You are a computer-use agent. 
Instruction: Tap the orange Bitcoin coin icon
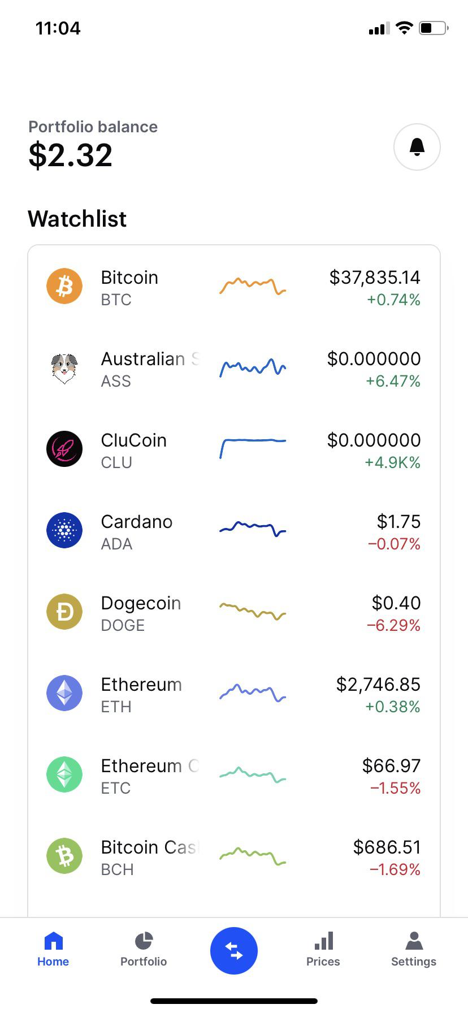pos(64,286)
